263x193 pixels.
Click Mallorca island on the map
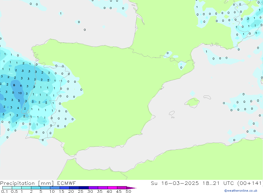pyautogui.click(x=193, y=102)
